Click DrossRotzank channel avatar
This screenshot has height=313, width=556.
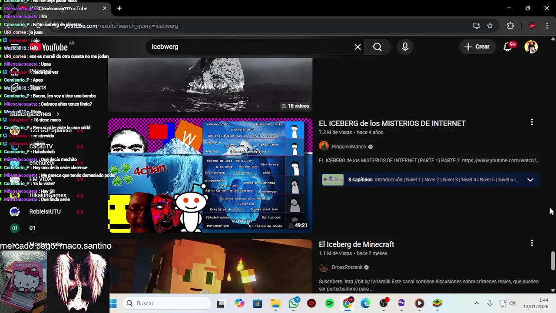click(x=324, y=267)
